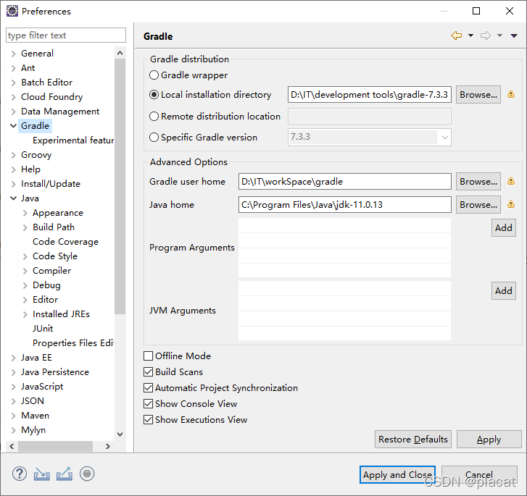This screenshot has width=527, height=496.
Task: Expand the Build Path node
Action: click(25, 227)
